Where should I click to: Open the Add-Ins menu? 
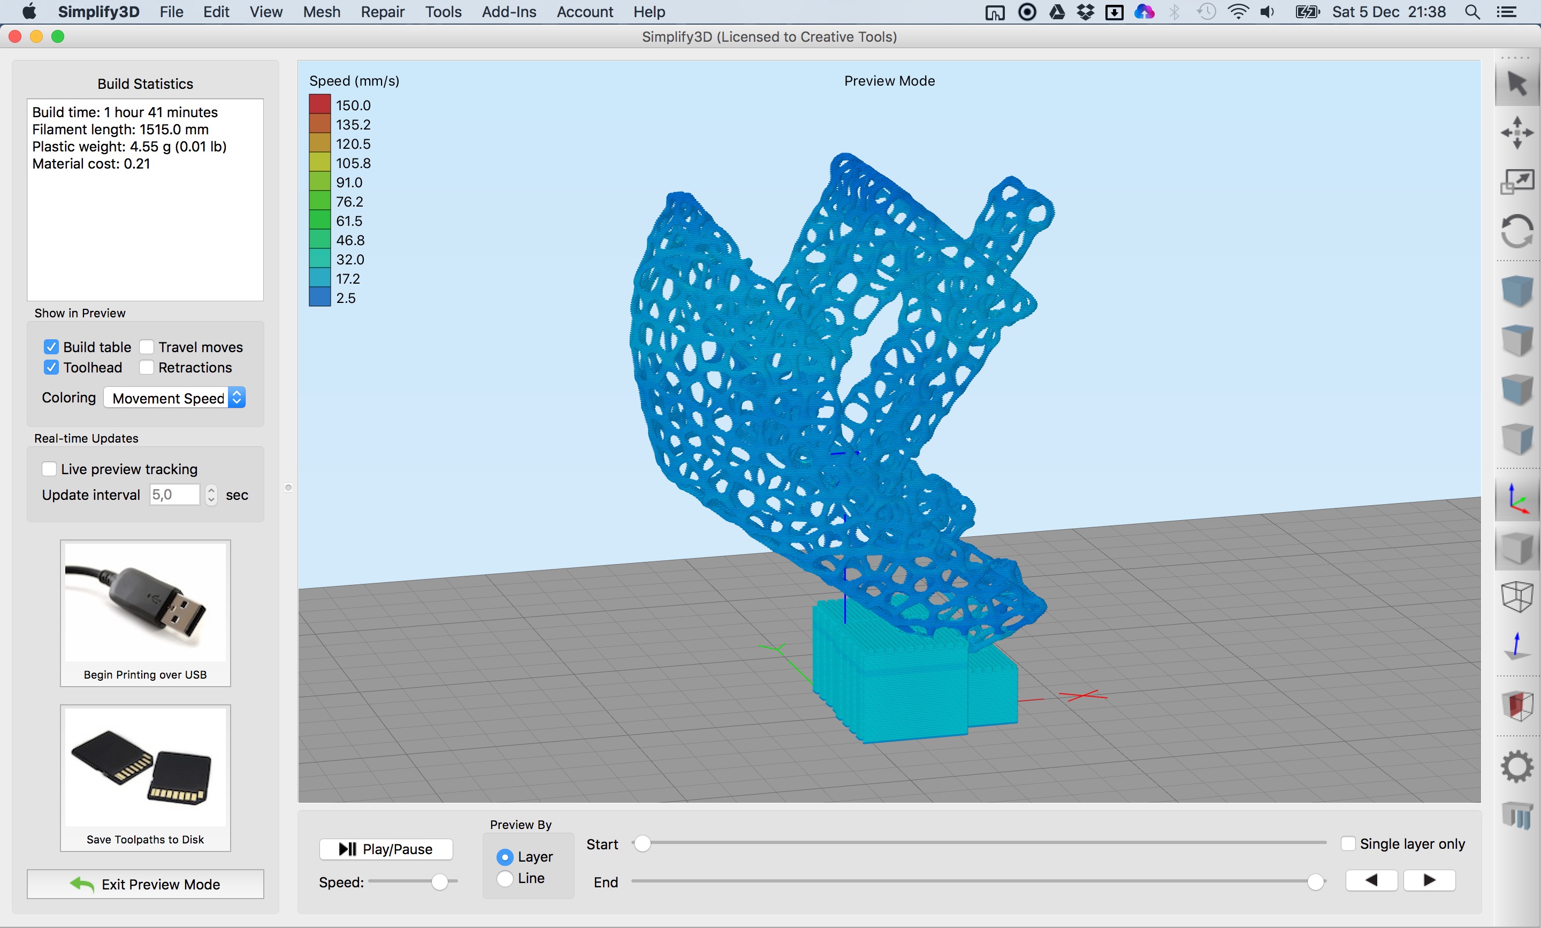click(509, 12)
